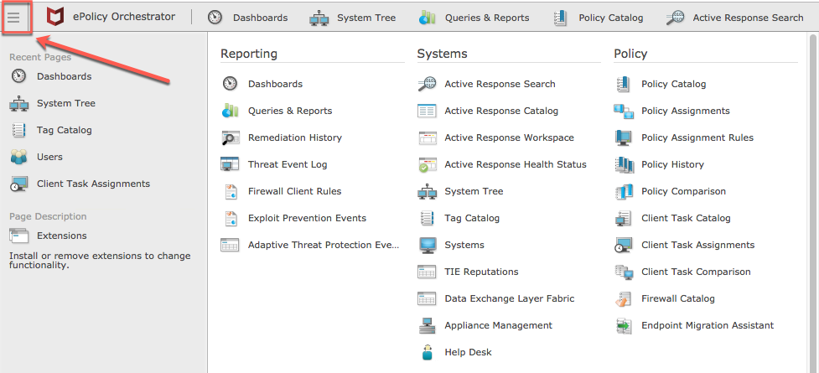The width and height of the screenshot is (819, 373).
Task: Click the ePolicy Orchestrator title
Action: [x=124, y=17]
